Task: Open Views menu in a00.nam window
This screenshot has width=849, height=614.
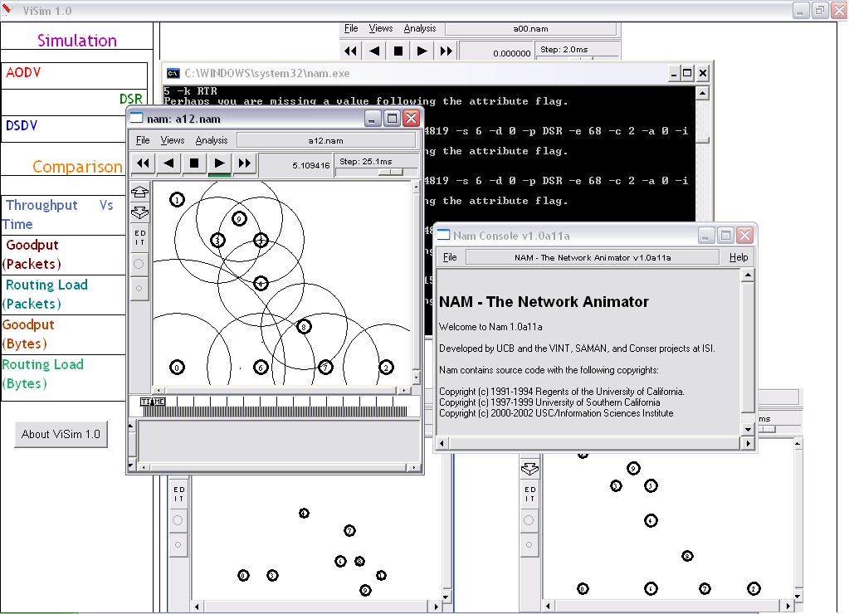Action: tap(381, 28)
